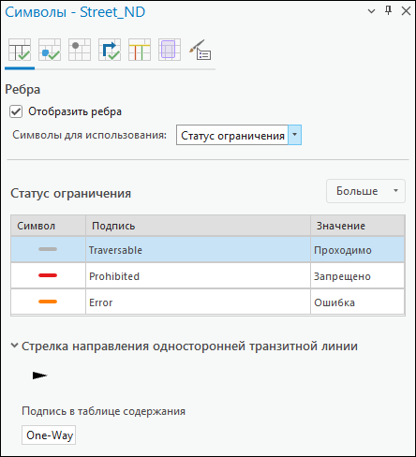Toggle the 'Отобразить ребра' checkbox
Image resolution: width=416 pixels, height=457 pixels.
tap(16, 111)
